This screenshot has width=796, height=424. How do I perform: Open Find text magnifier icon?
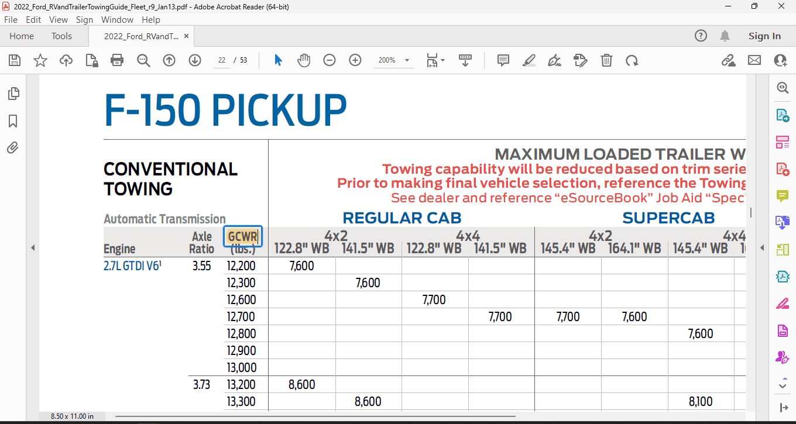coord(143,60)
